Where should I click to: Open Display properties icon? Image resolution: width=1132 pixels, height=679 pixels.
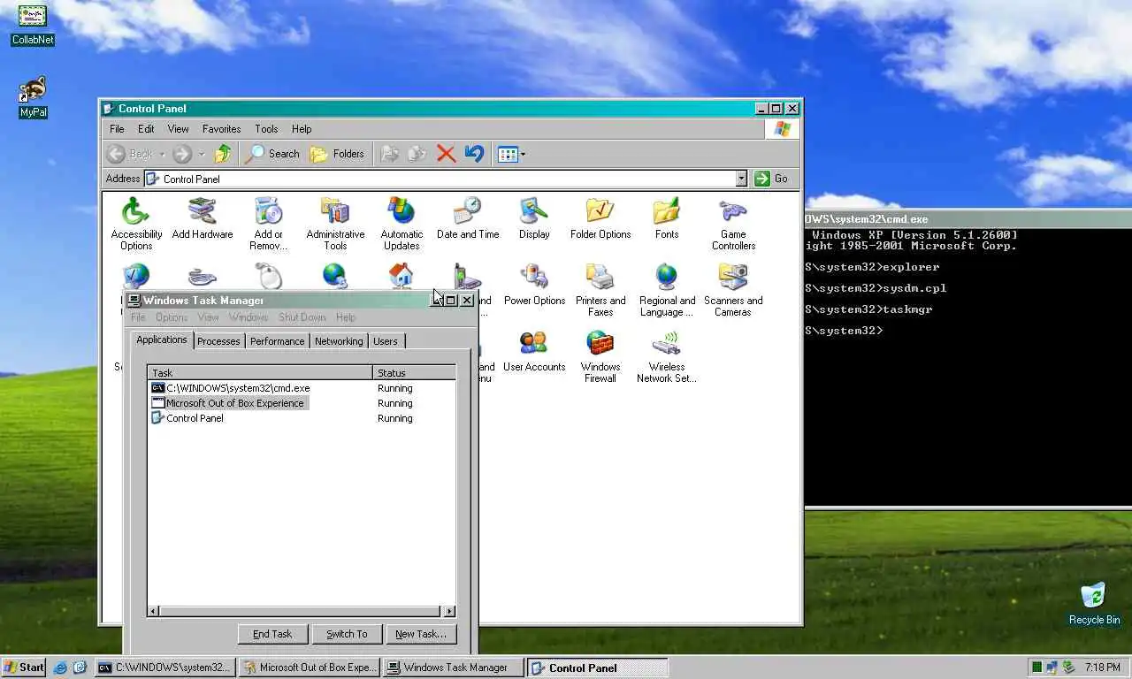pos(534,218)
